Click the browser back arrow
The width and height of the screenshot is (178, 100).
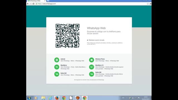(28, 4)
